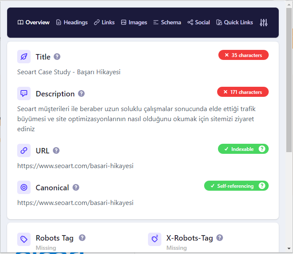The height and width of the screenshot is (254, 293).
Task: Click the Self-referencing status badge
Action: [x=235, y=186]
